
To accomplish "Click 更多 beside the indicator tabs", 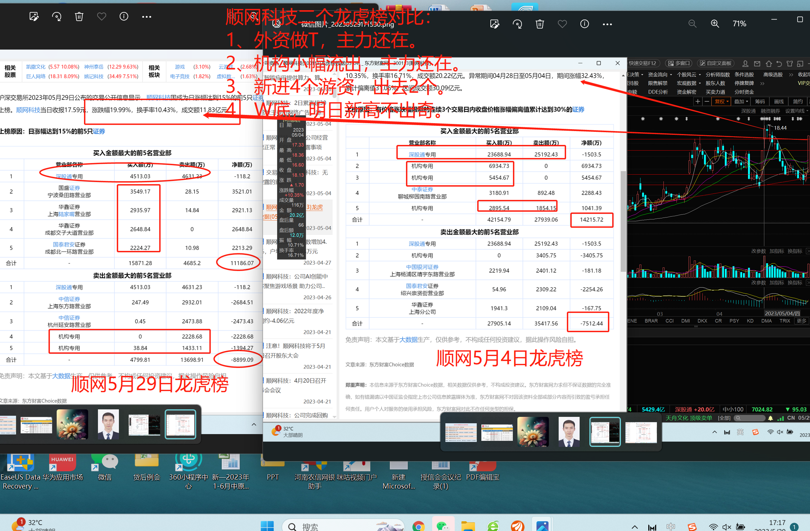I will (x=801, y=321).
